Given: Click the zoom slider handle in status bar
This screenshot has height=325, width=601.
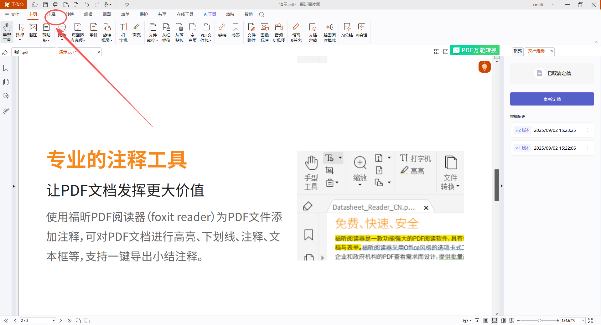Looking at the screenshot, I should (x=539, y=321).
